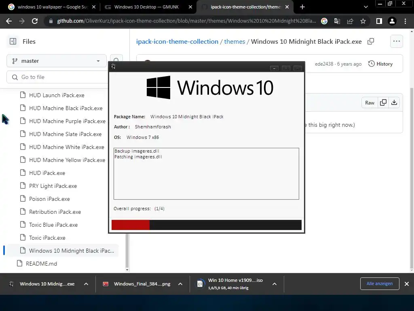Open PRY Light iPack.exe file
The width and height of the screenshot is (414, 311).
(x=53, y=186)
